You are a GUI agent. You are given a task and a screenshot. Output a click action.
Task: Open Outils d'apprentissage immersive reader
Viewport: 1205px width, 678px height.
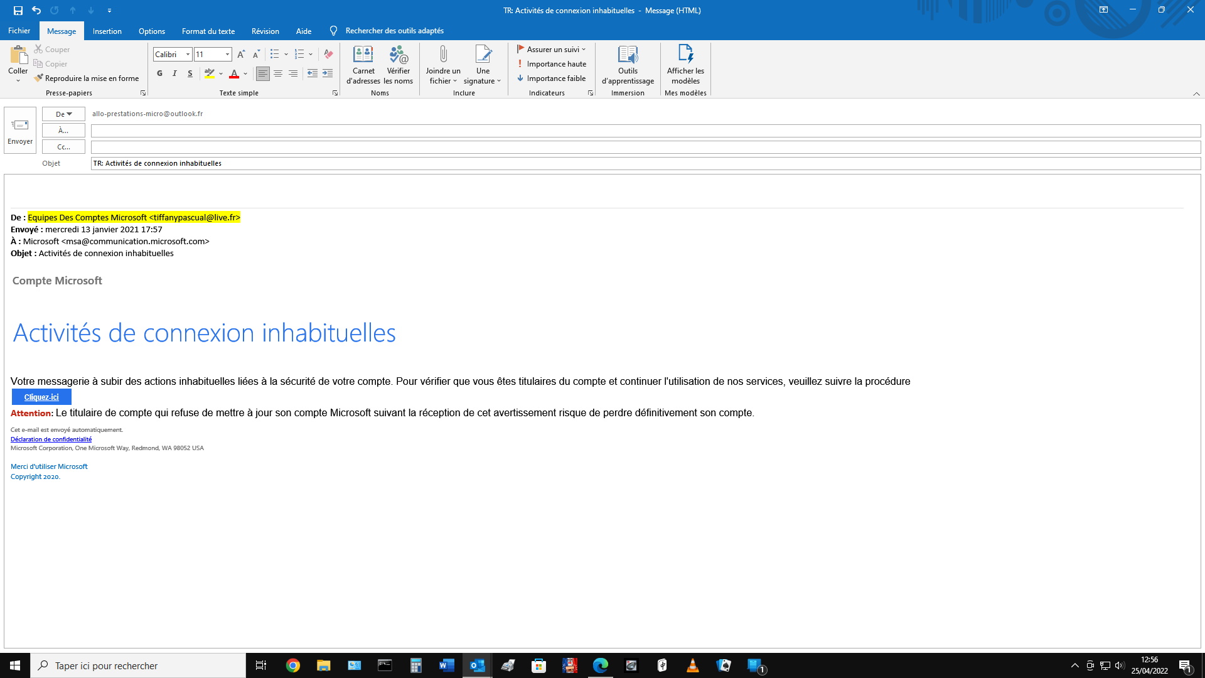[628, 65]
